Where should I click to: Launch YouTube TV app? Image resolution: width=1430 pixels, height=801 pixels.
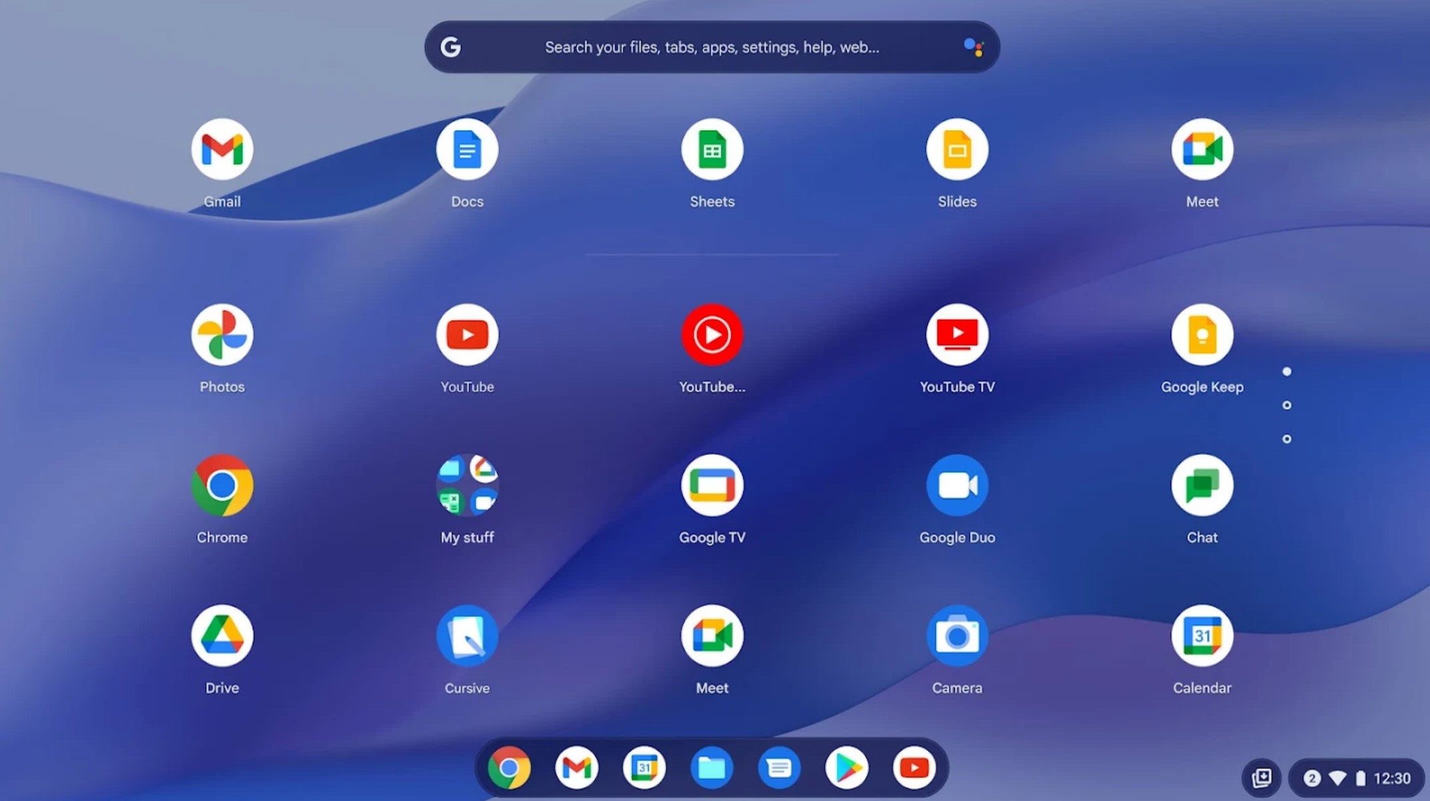pyautogui.click(x=957, y=335)
